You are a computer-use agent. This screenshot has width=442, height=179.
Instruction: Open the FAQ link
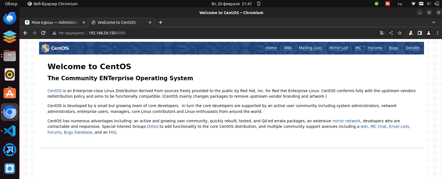pos(112,132)
